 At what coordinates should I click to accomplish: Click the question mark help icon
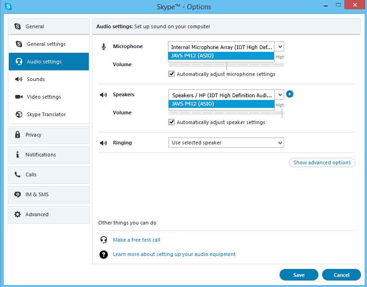pos(104,255)
